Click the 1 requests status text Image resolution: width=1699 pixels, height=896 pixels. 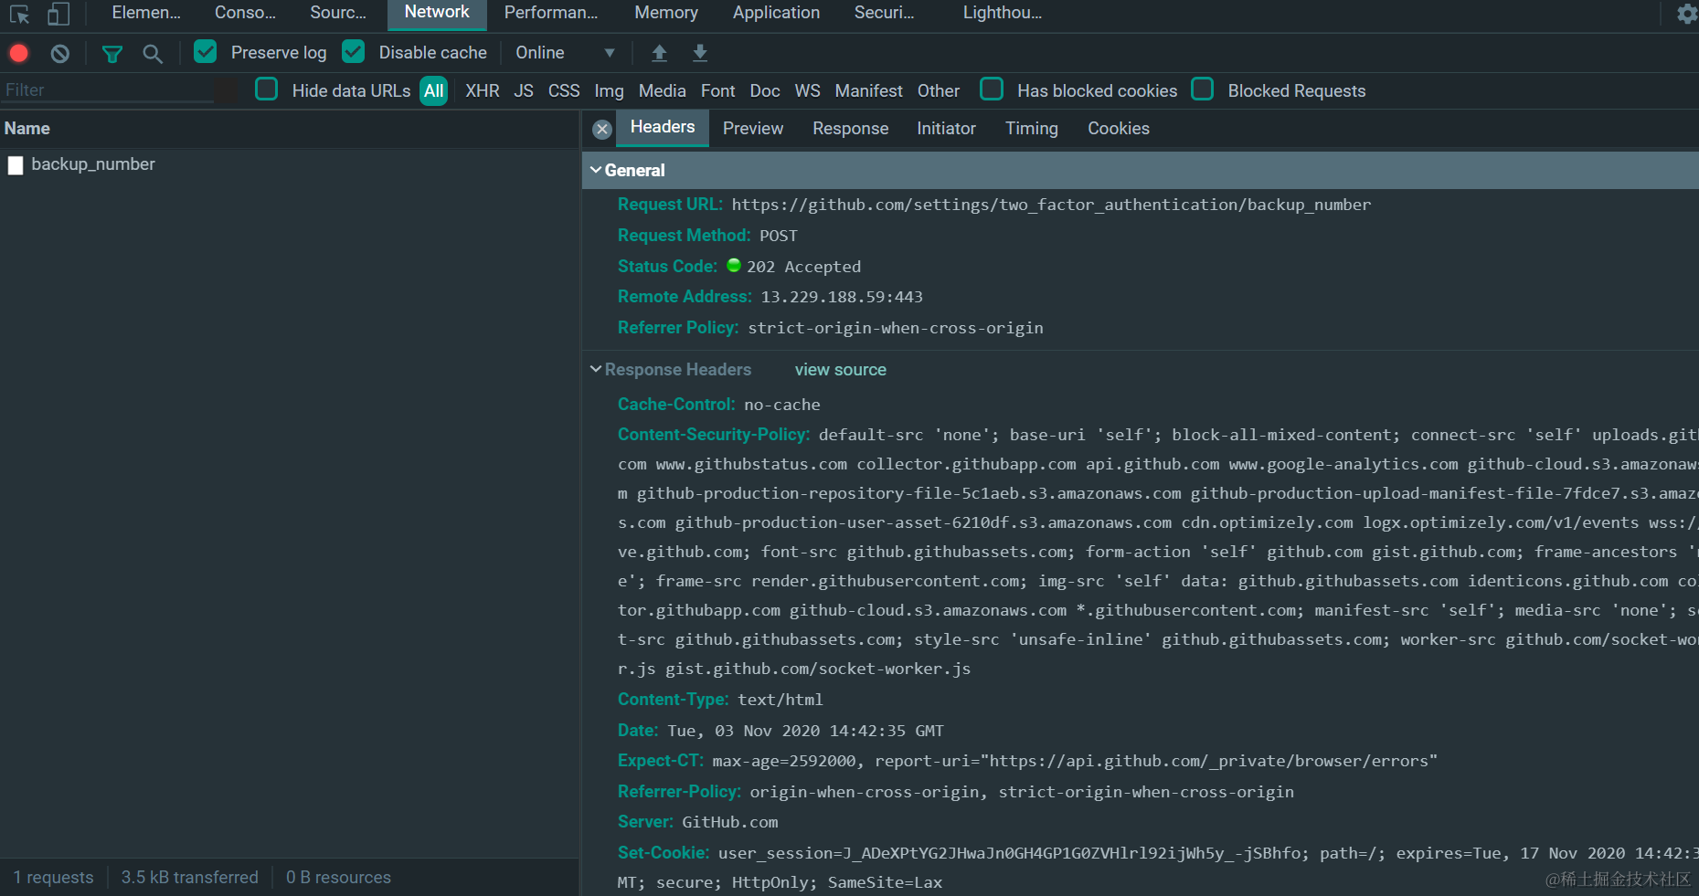click(x=53, y=878)
